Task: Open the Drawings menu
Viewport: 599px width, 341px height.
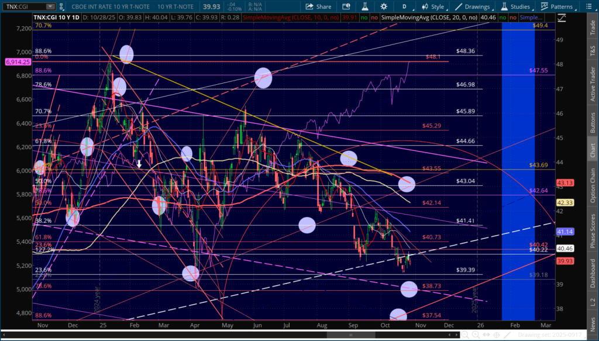Action: coord(473,6)
